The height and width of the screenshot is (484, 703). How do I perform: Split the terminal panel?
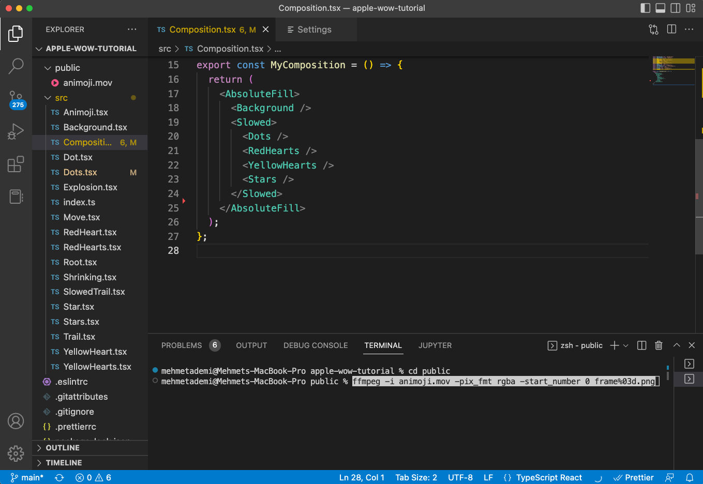[641, 345]
